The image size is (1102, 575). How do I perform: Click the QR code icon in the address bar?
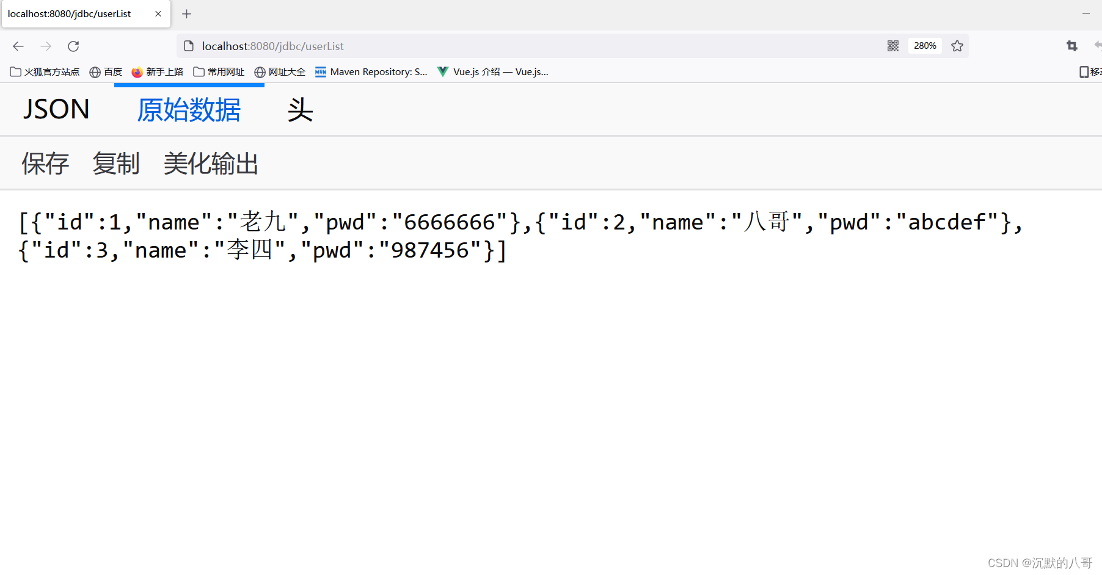point(892,46)
